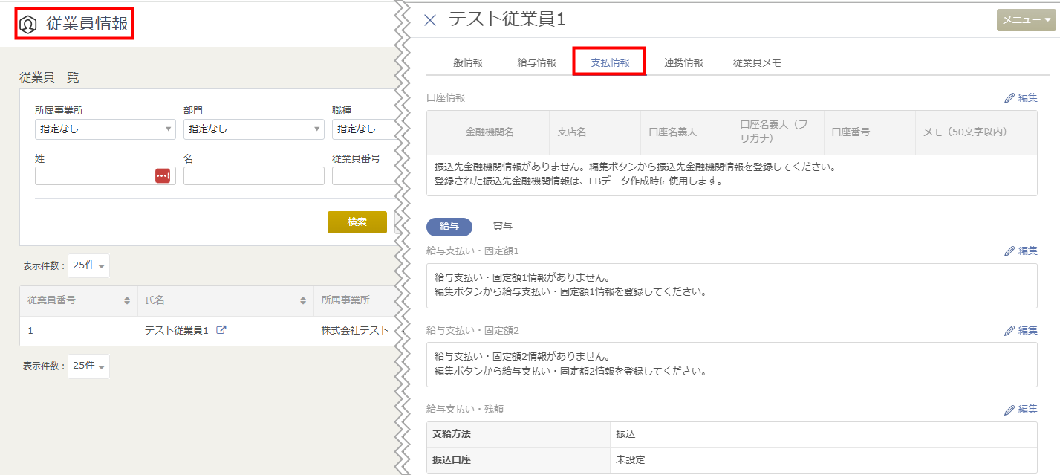Close the テスト従業員1 detail panel
This screenshot has height=475, width=1060.
430,21
